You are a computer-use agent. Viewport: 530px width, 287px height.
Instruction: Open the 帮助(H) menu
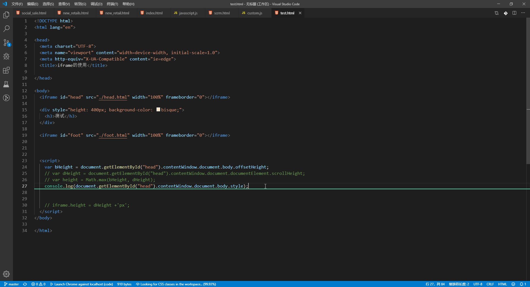tap(128, 4)
